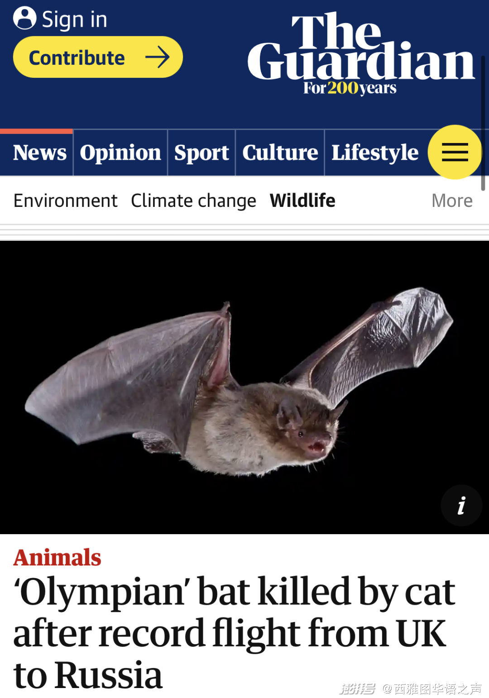Switch to the Culture section
The width and height of the screenshot is (489, 698).
click(x=280, y=153)
